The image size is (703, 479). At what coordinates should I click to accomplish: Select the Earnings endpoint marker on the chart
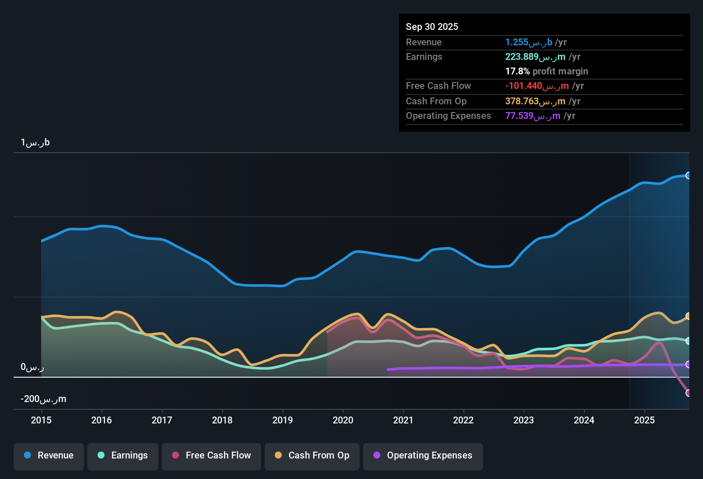[x=688, y=341]
